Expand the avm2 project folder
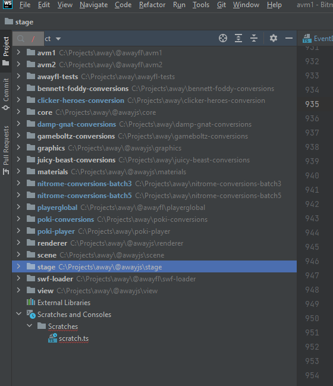The height and width of the screenshot is (386, 333). 18,64
